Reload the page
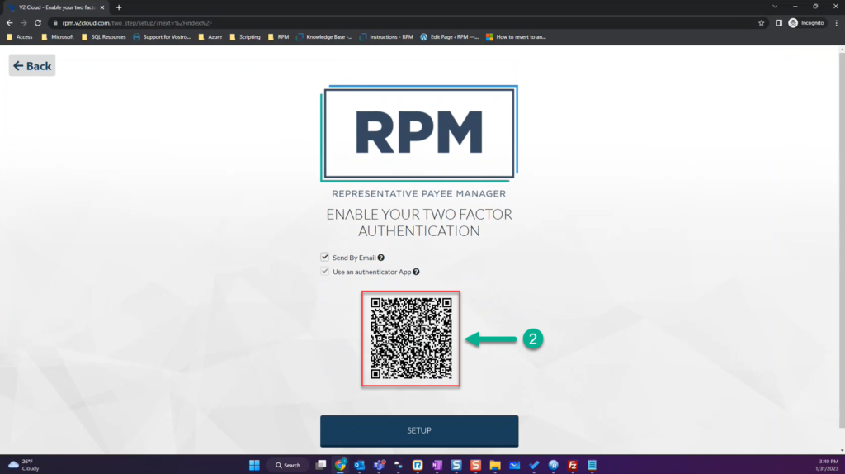 coord(38,23)
